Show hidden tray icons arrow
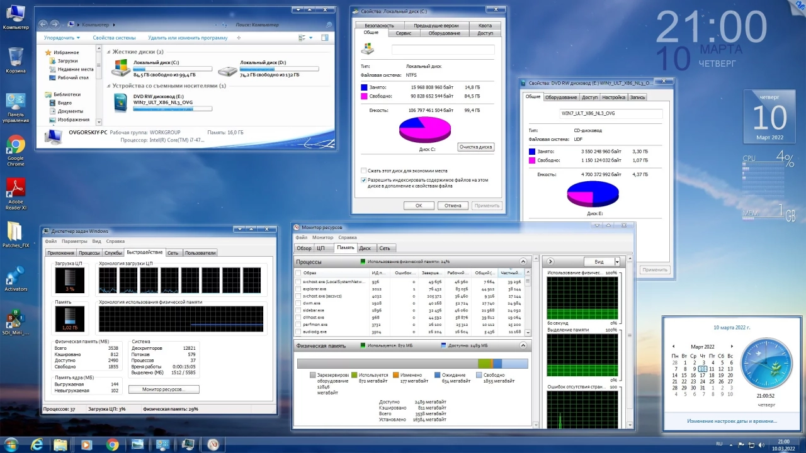Viewport: 806px width, 453px height. pyautogui.click(x=732, y=444)
